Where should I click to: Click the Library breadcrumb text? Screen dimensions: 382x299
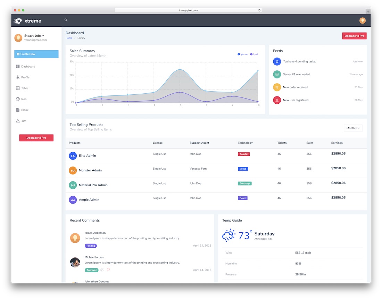point(81,38)
